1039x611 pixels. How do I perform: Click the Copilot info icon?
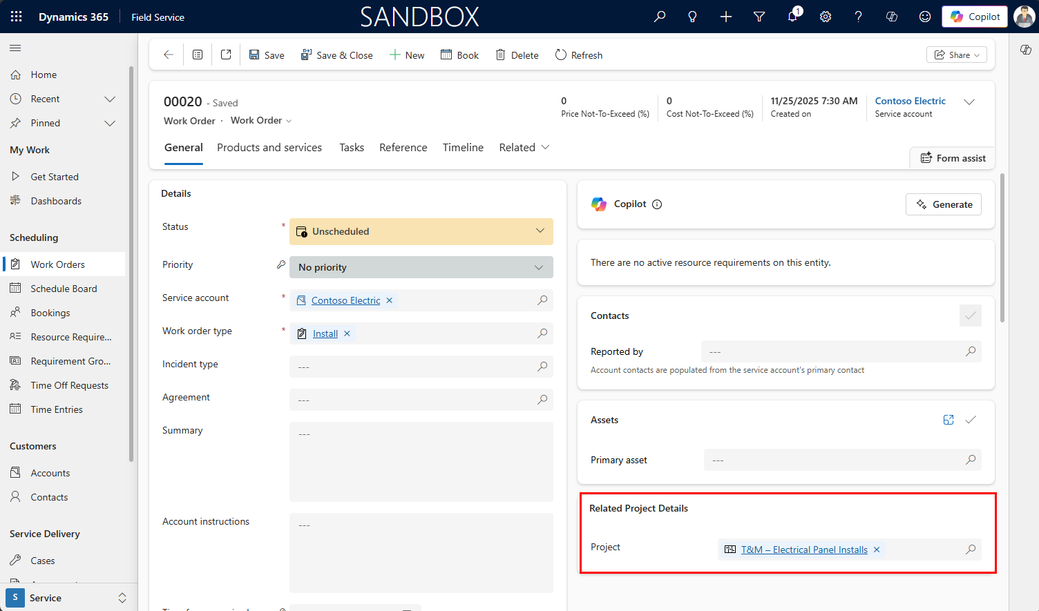[x=657, y=204]
